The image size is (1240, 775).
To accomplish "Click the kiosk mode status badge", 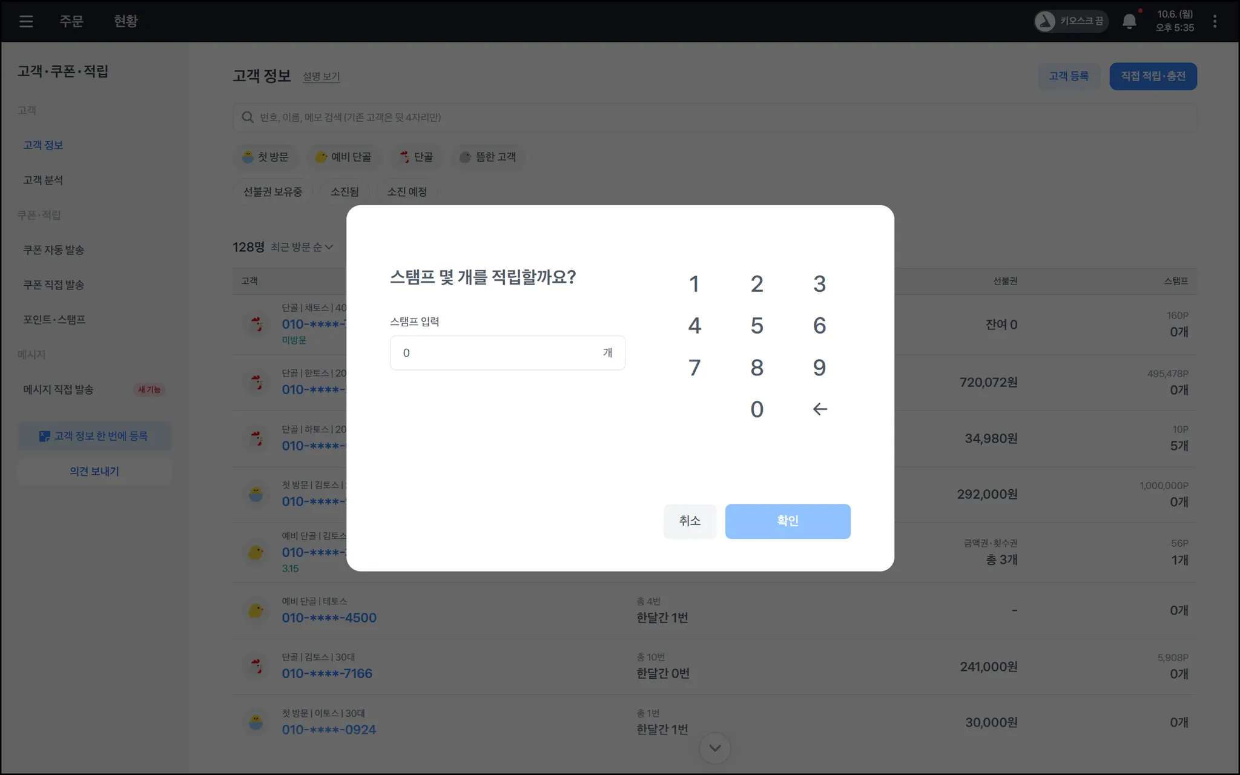I will tap(1070, 22).
